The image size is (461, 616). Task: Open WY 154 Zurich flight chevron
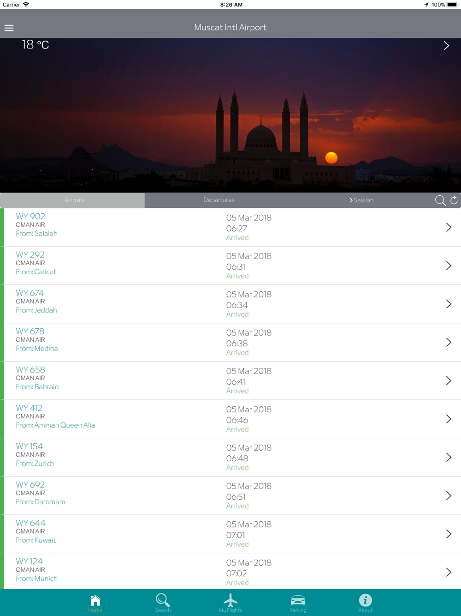pos(449,457)
